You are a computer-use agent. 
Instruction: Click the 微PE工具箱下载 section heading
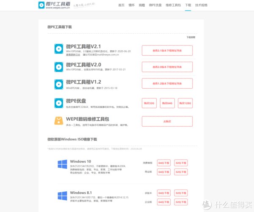click(x=59, y=27)
